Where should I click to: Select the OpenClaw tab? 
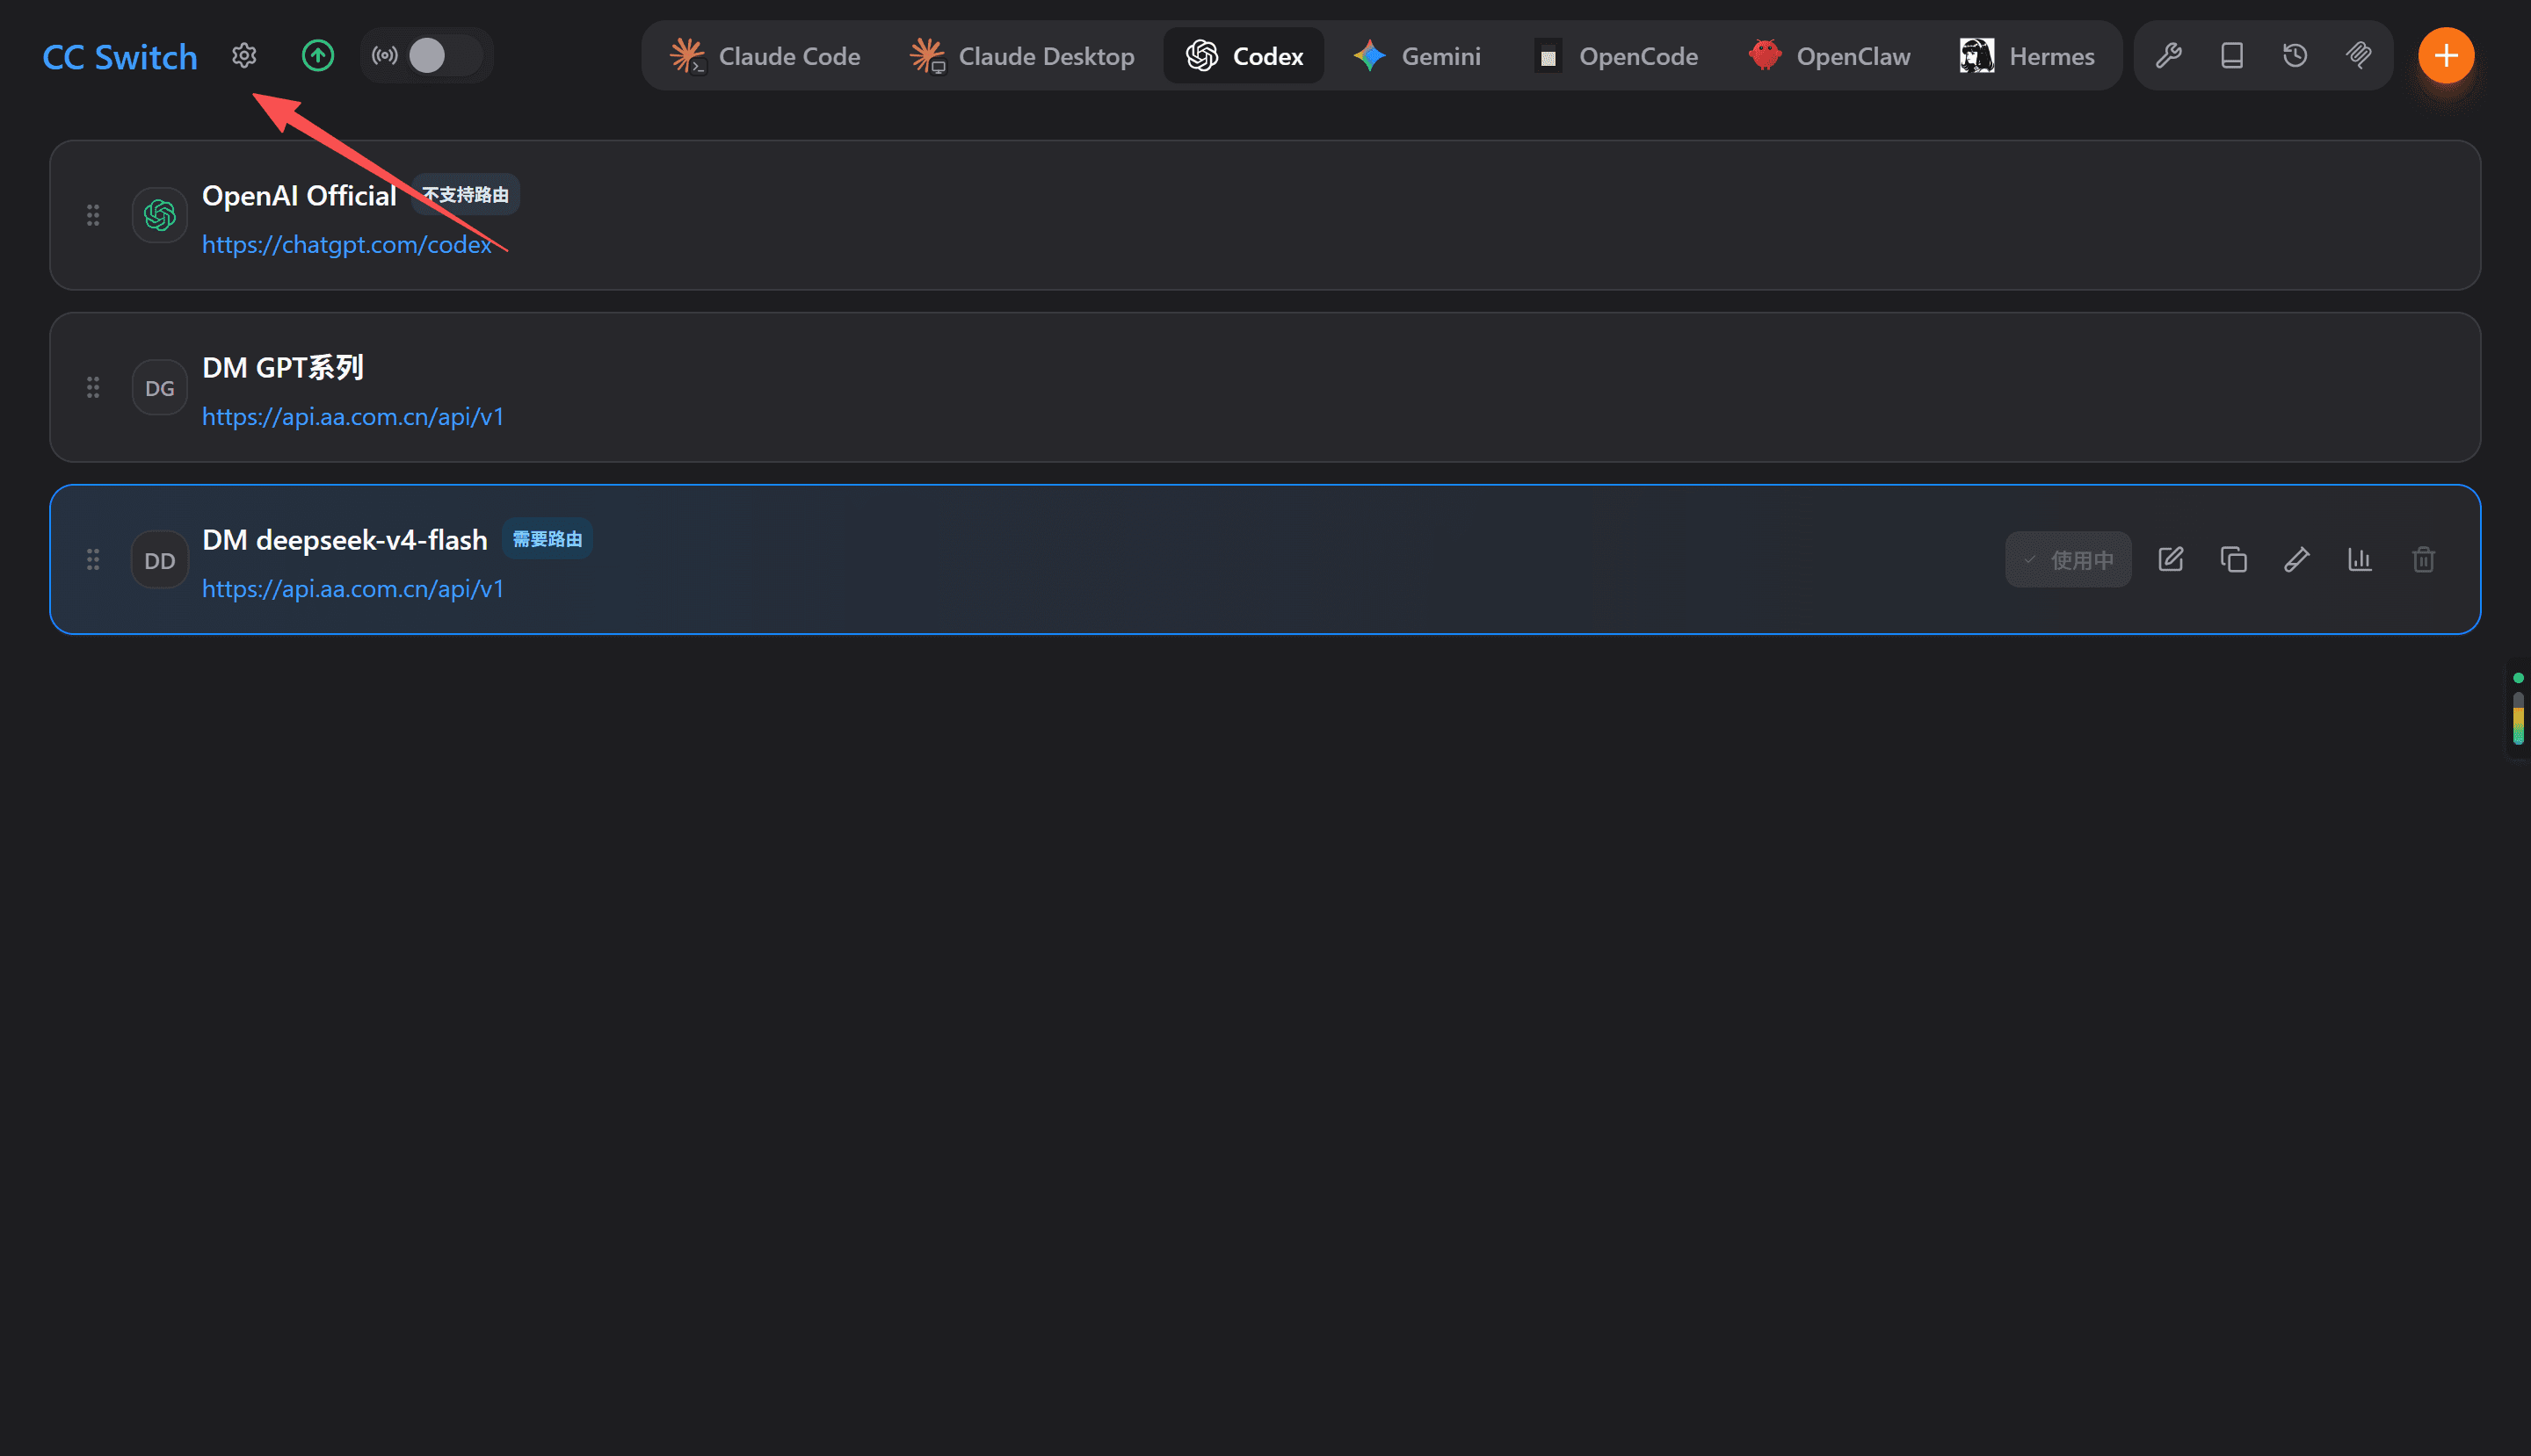(x=1830, y=56)
